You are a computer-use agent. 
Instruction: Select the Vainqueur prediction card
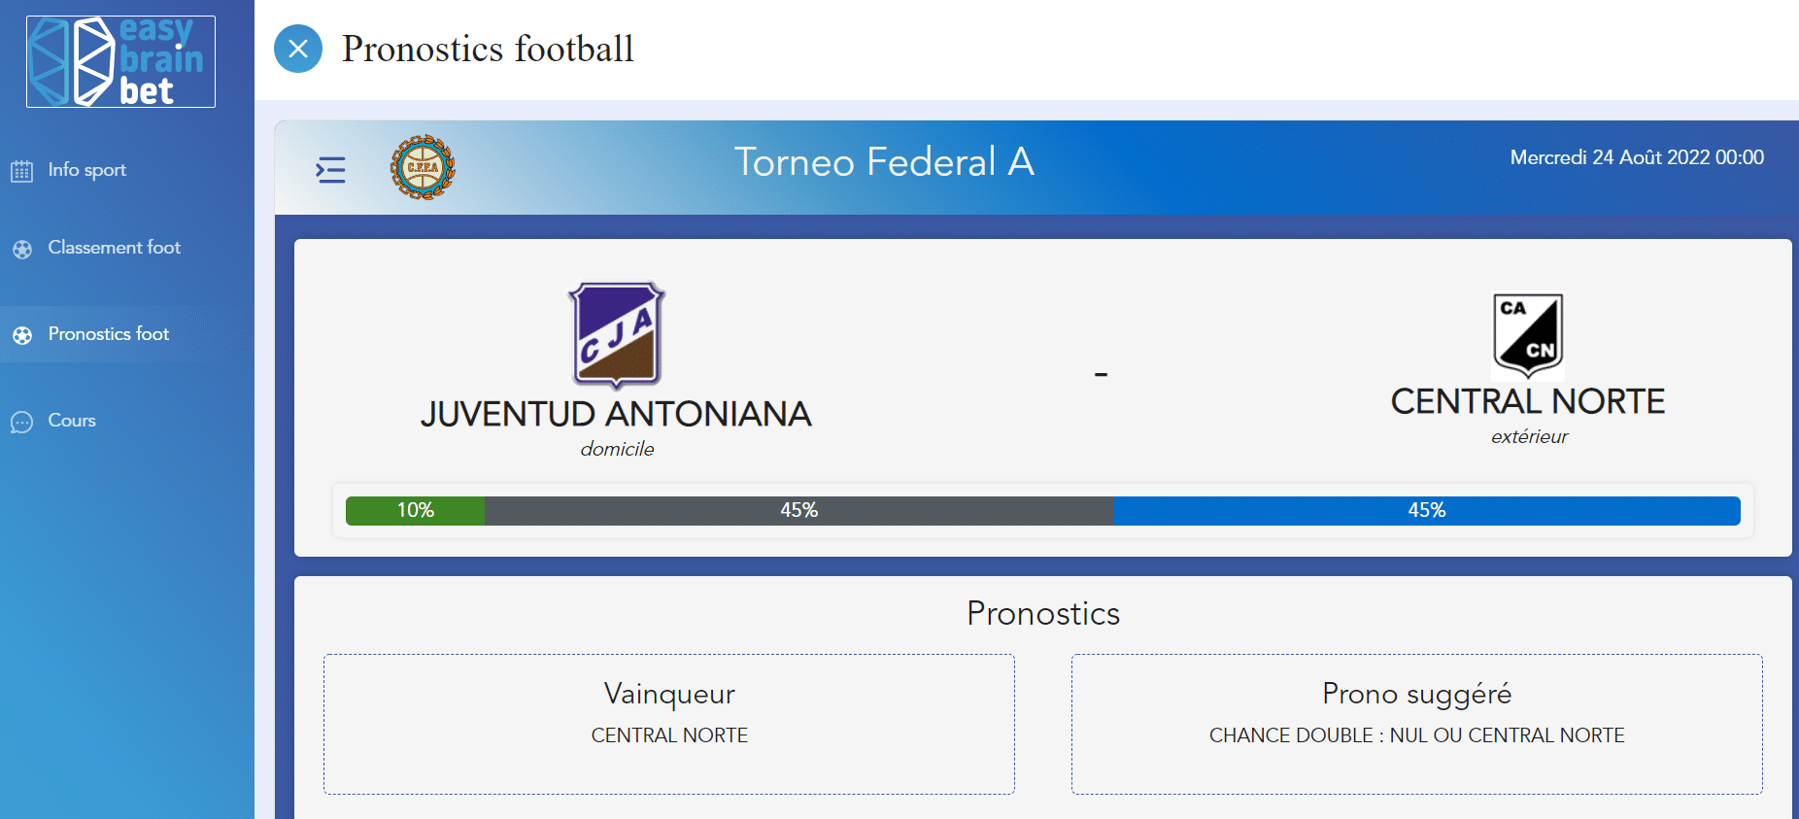[669, 724]
